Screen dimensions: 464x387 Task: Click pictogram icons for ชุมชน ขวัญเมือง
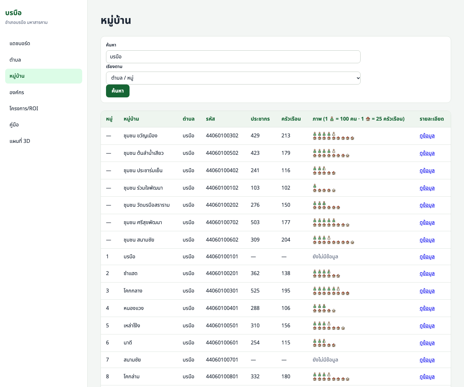tap(333, 136)
